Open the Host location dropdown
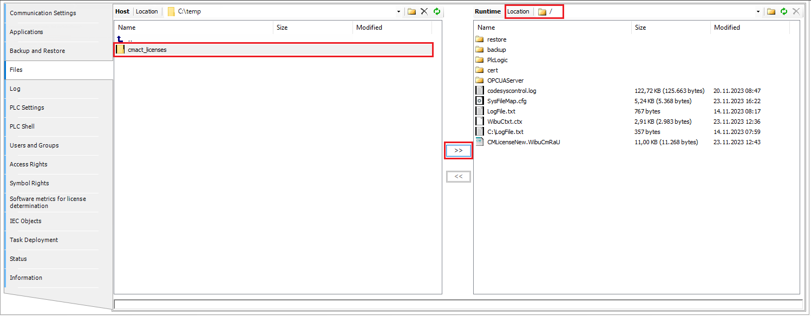 399,11
